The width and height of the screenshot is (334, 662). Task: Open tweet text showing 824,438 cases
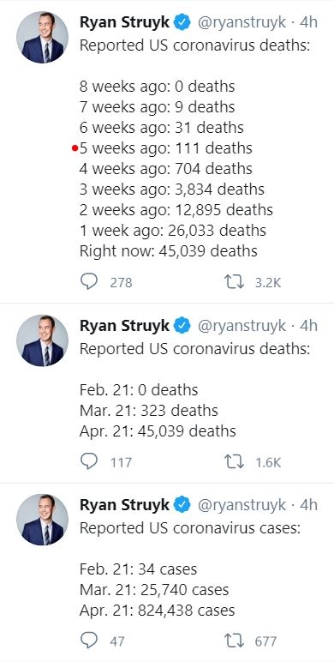(x=158, y=611)
